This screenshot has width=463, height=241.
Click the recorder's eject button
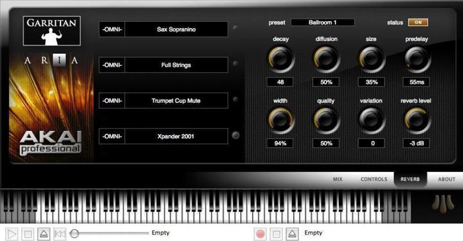[292, 234]
